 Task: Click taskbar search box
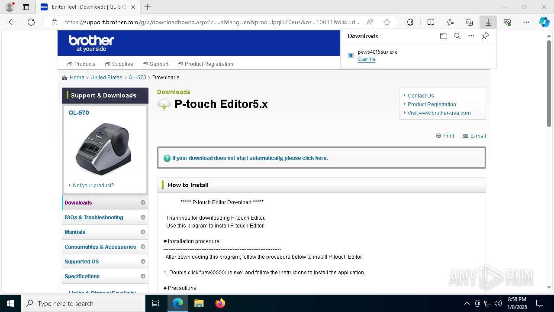point(83,303)
